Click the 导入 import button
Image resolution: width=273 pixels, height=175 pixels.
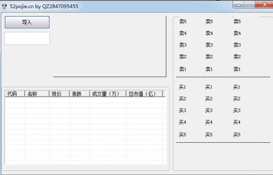(x=27, y=22)
